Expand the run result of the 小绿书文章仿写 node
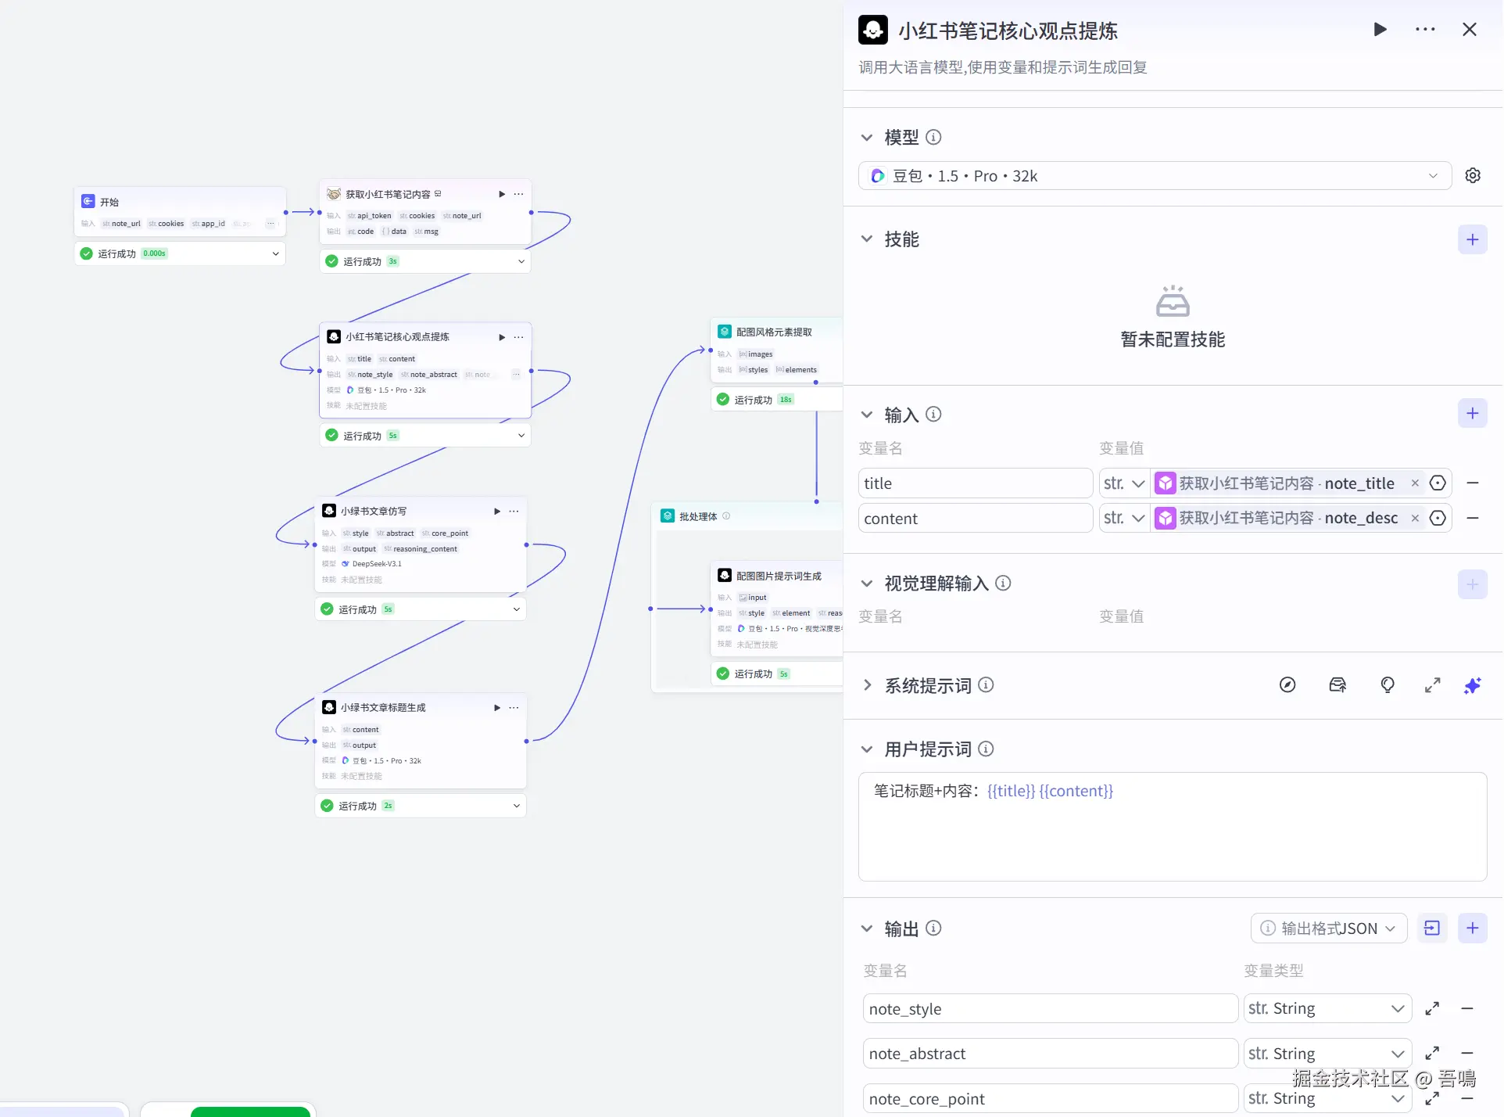 [516, 609]
